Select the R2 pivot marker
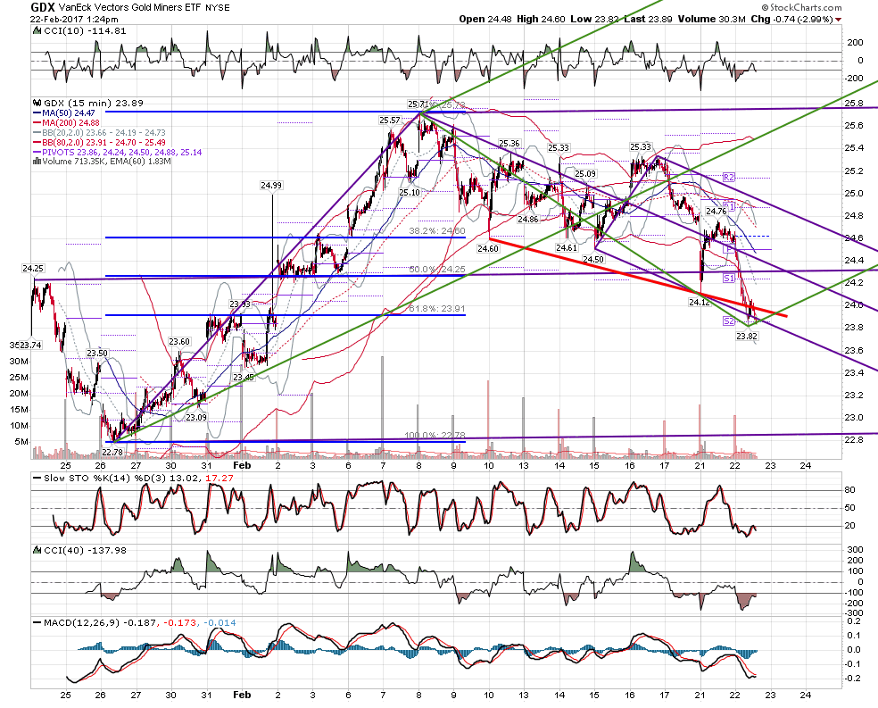The width and height of the screenshot is (878, 708). pos(728,177)
